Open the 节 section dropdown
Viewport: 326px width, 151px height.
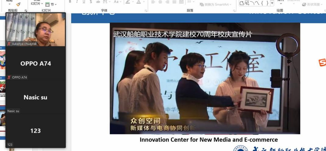(x=51, y=4)
